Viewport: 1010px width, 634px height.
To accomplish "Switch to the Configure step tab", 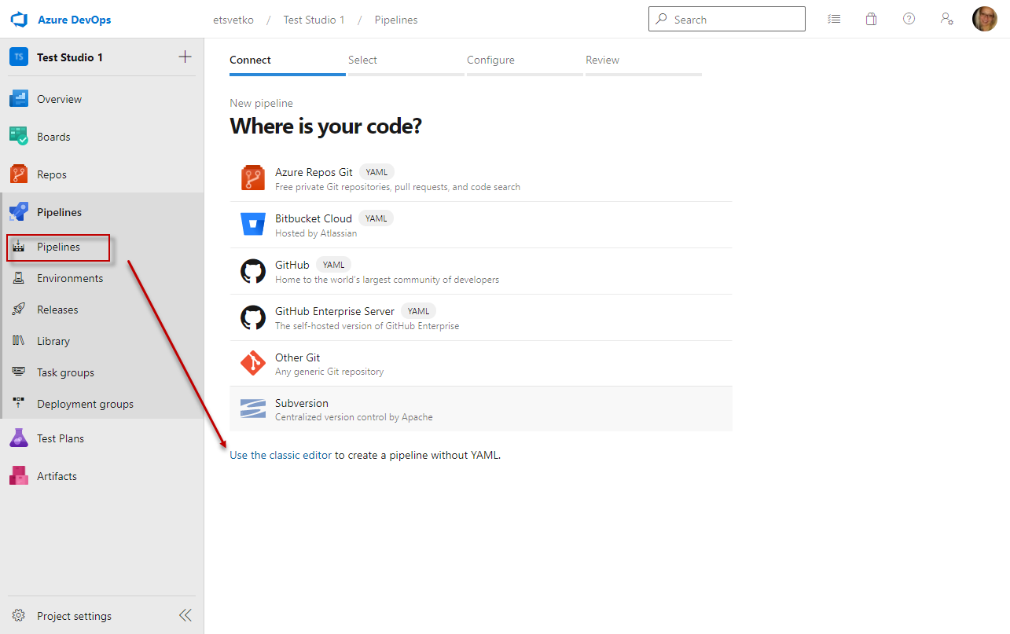I will tap(525, 62).
